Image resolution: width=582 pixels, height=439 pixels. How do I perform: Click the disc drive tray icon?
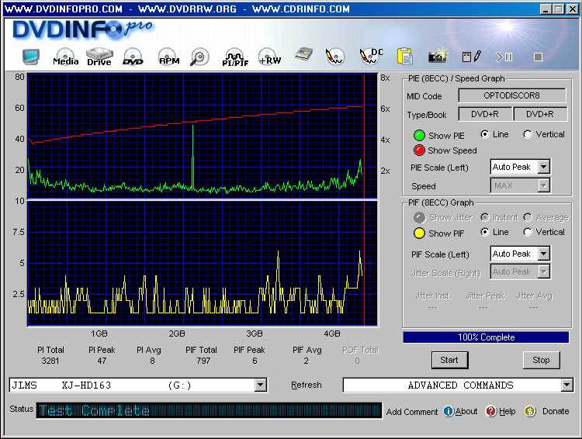coord(303,55)
